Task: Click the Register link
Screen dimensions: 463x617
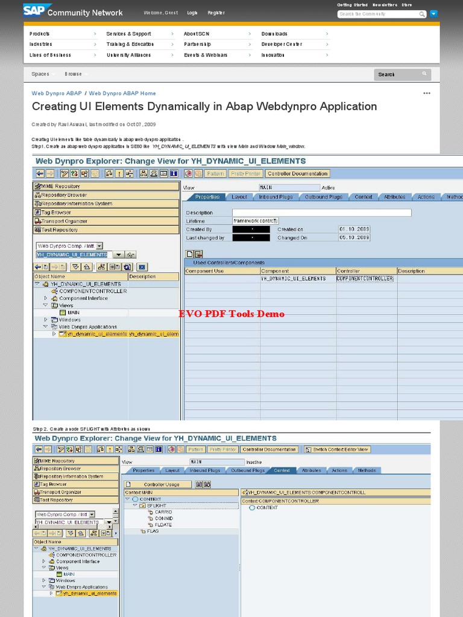Action: pyautogui.click(x=216, y=13)
